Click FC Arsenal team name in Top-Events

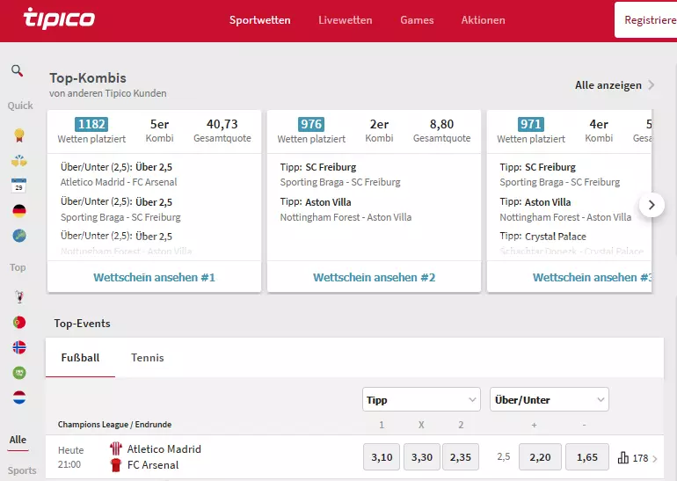coord(153,465)
